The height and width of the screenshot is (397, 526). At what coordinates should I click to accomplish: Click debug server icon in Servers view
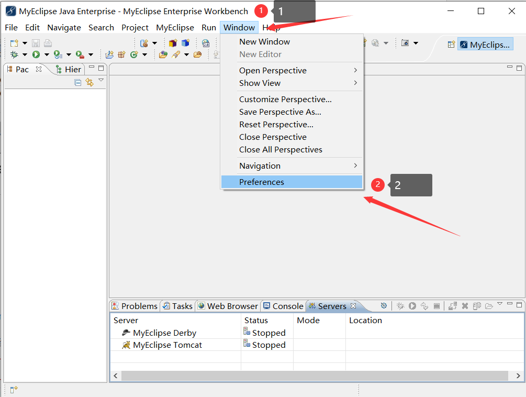(x=400, y=306)
